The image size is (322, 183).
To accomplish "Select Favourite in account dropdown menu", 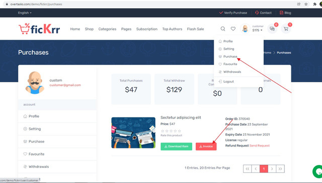I will click(x=228, y=64).
